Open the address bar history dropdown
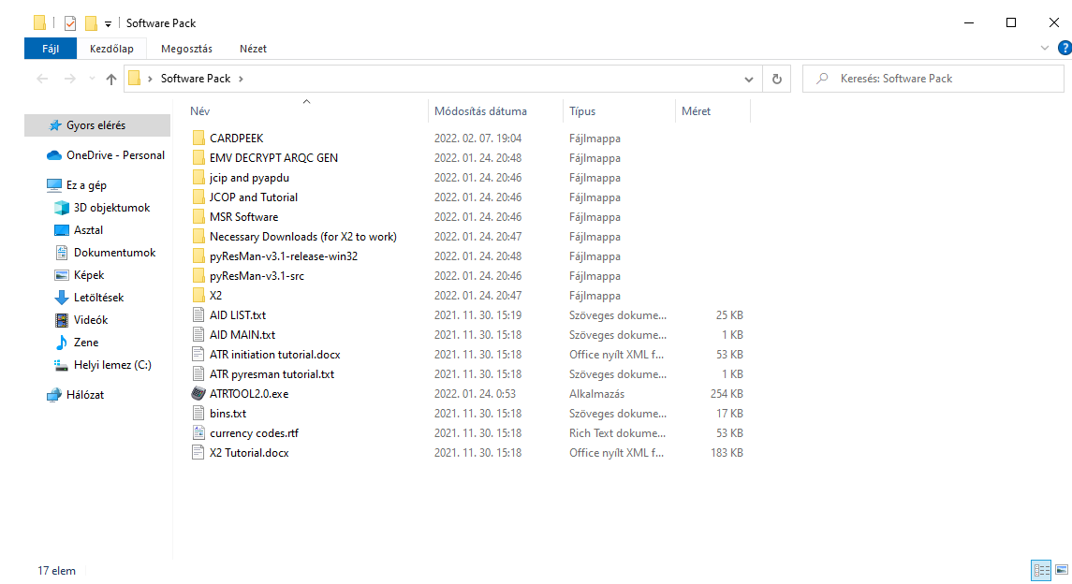This screenshot has width=1072, height=584. pyautogui.click(x=749, y=79)
